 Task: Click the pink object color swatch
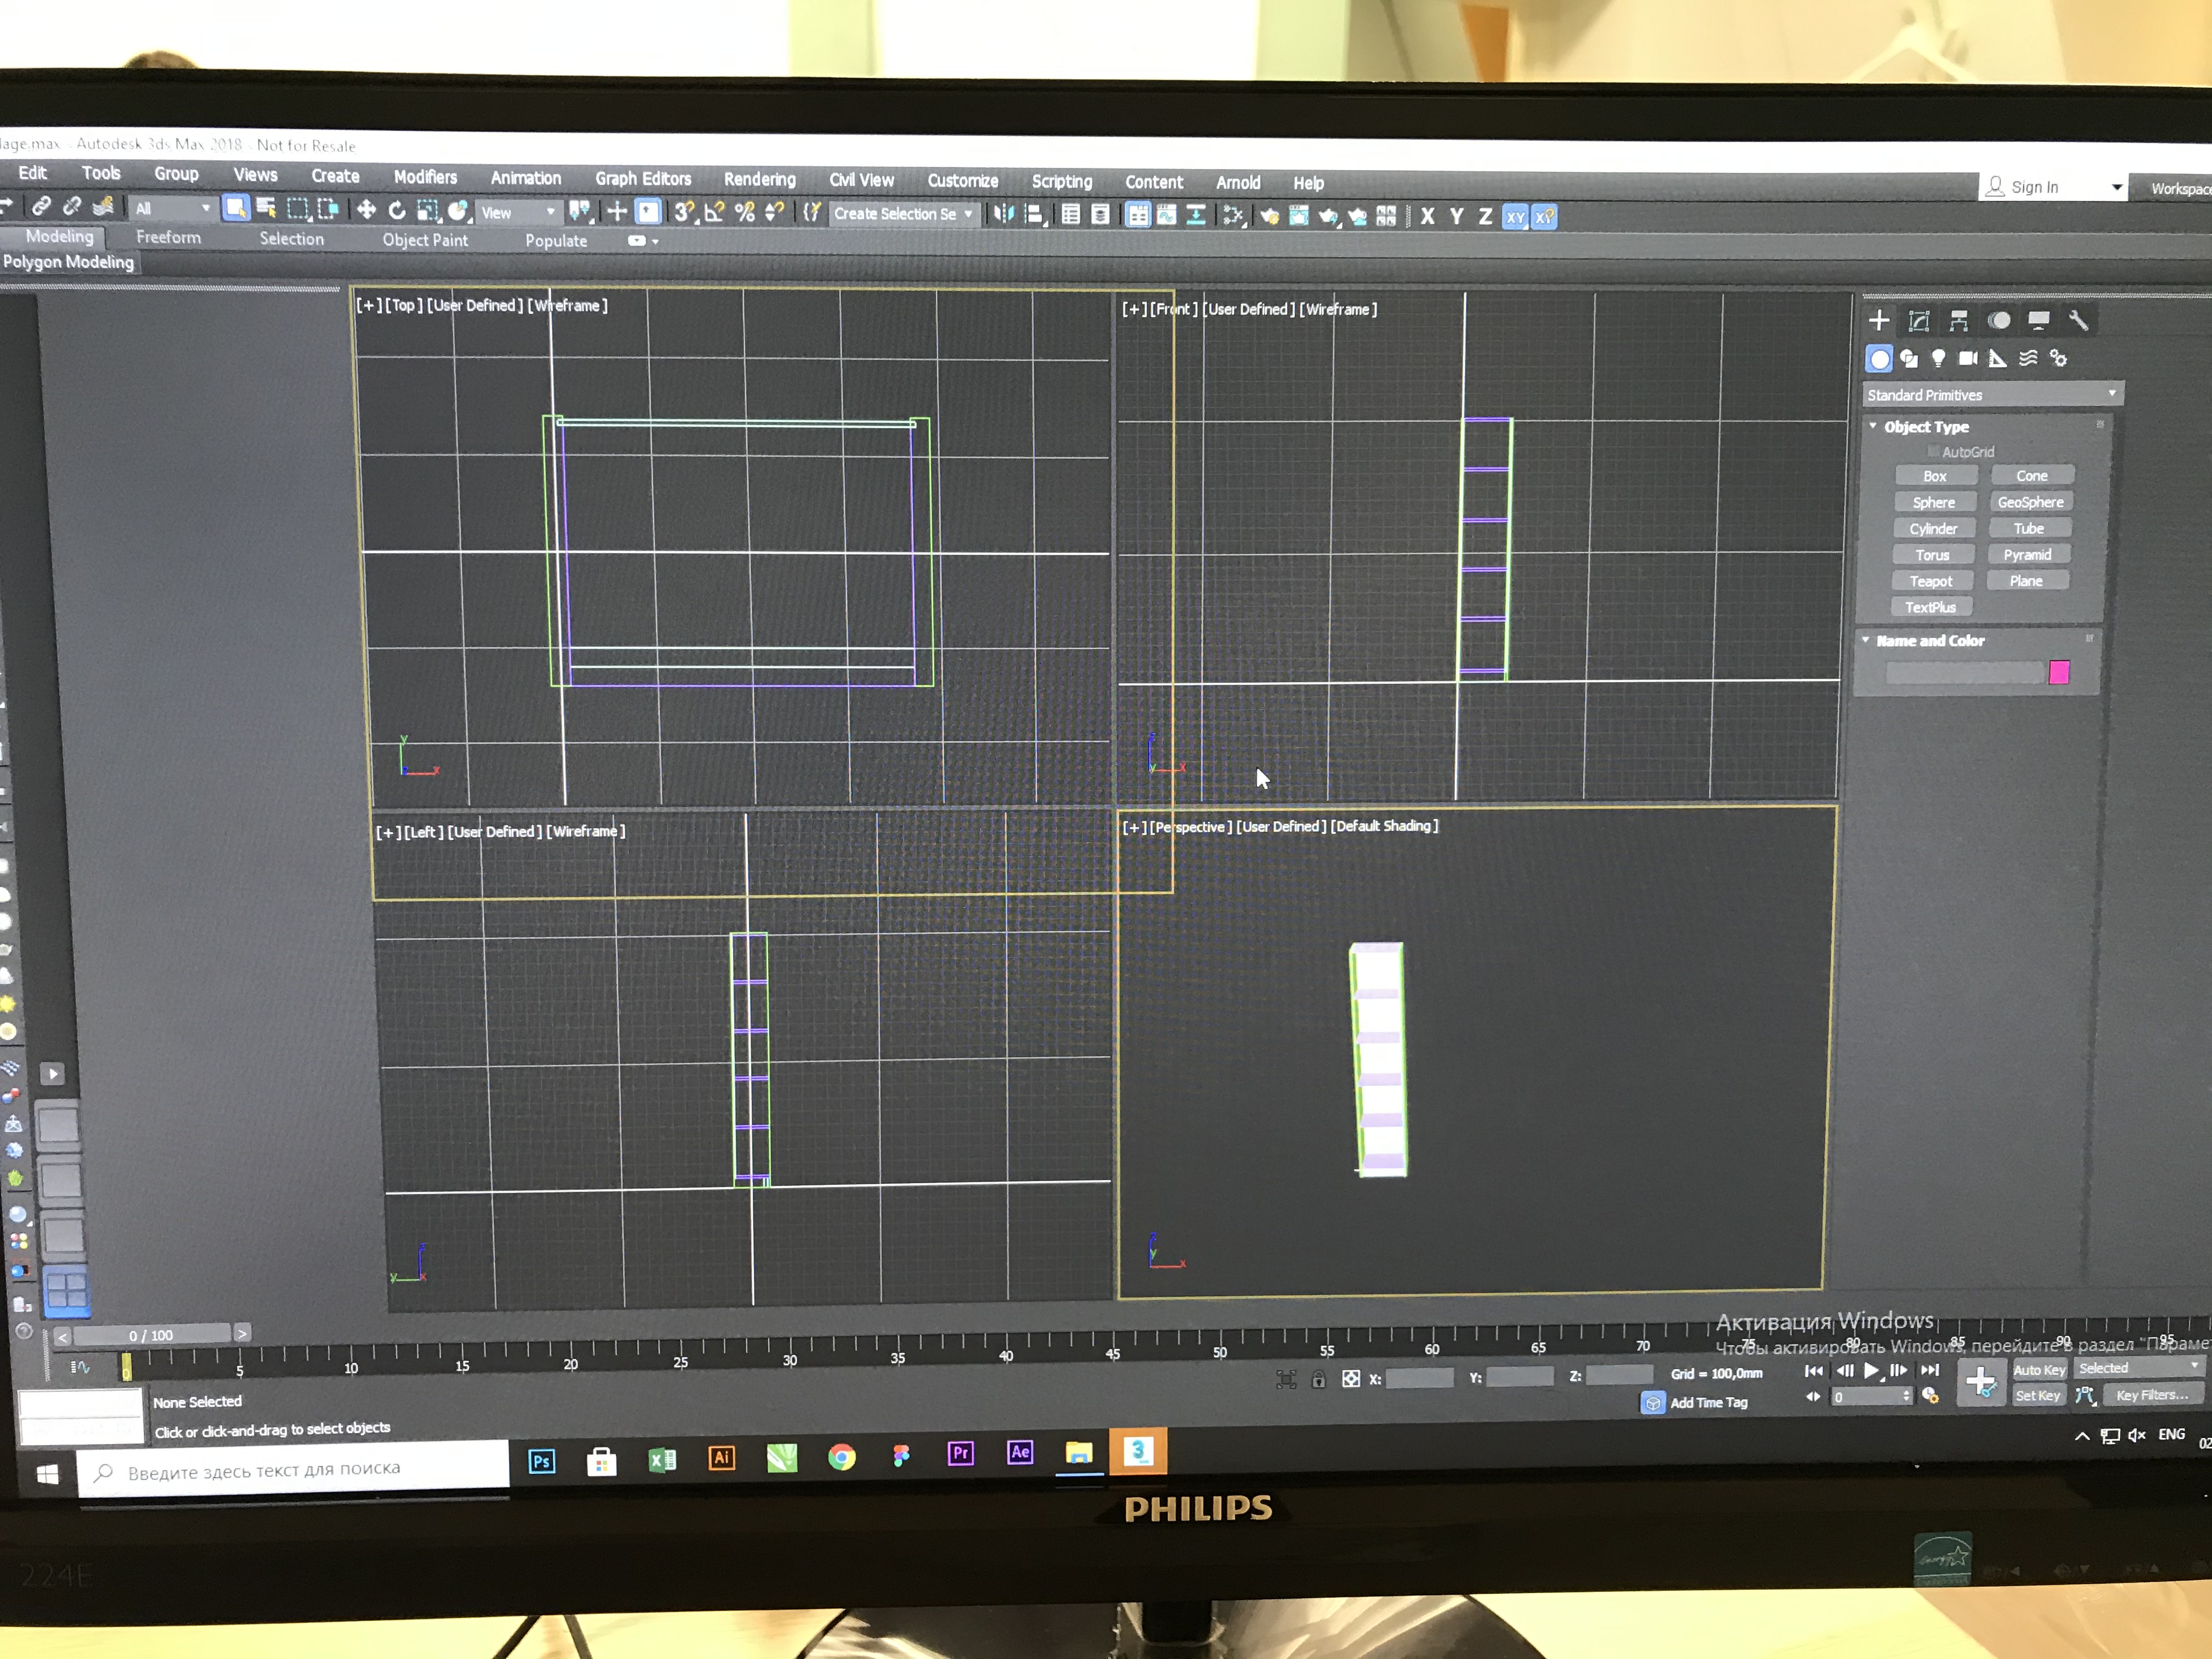[x=2058, y=673]
